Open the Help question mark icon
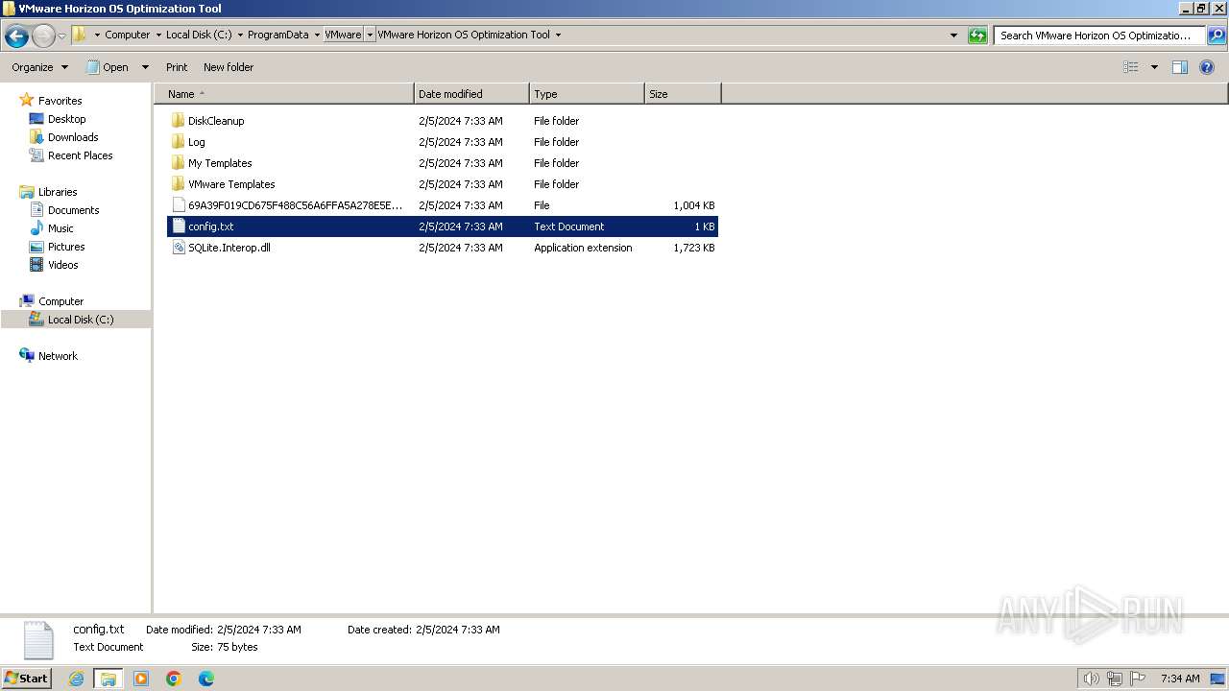Viewport: 1229px width, 691px height. tap(1208, 67)
